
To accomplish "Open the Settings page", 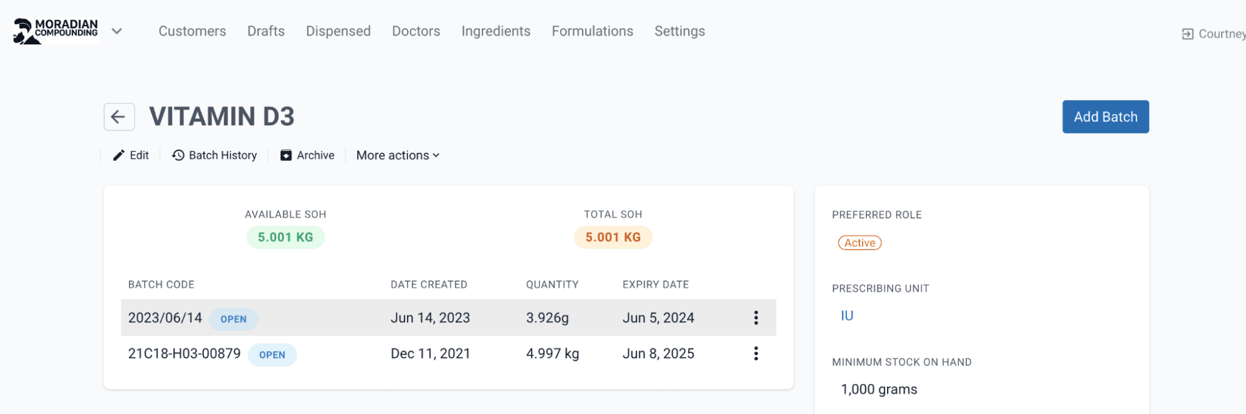I will [679, 31].
